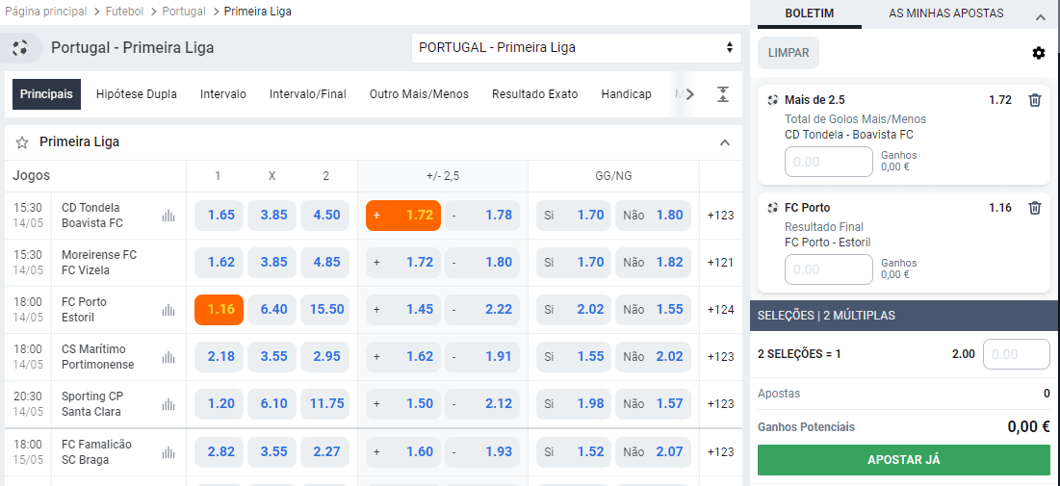This screenshot has height=486, width=1060.
Task: Click the collapse-all markets icon
Action: 723,94
